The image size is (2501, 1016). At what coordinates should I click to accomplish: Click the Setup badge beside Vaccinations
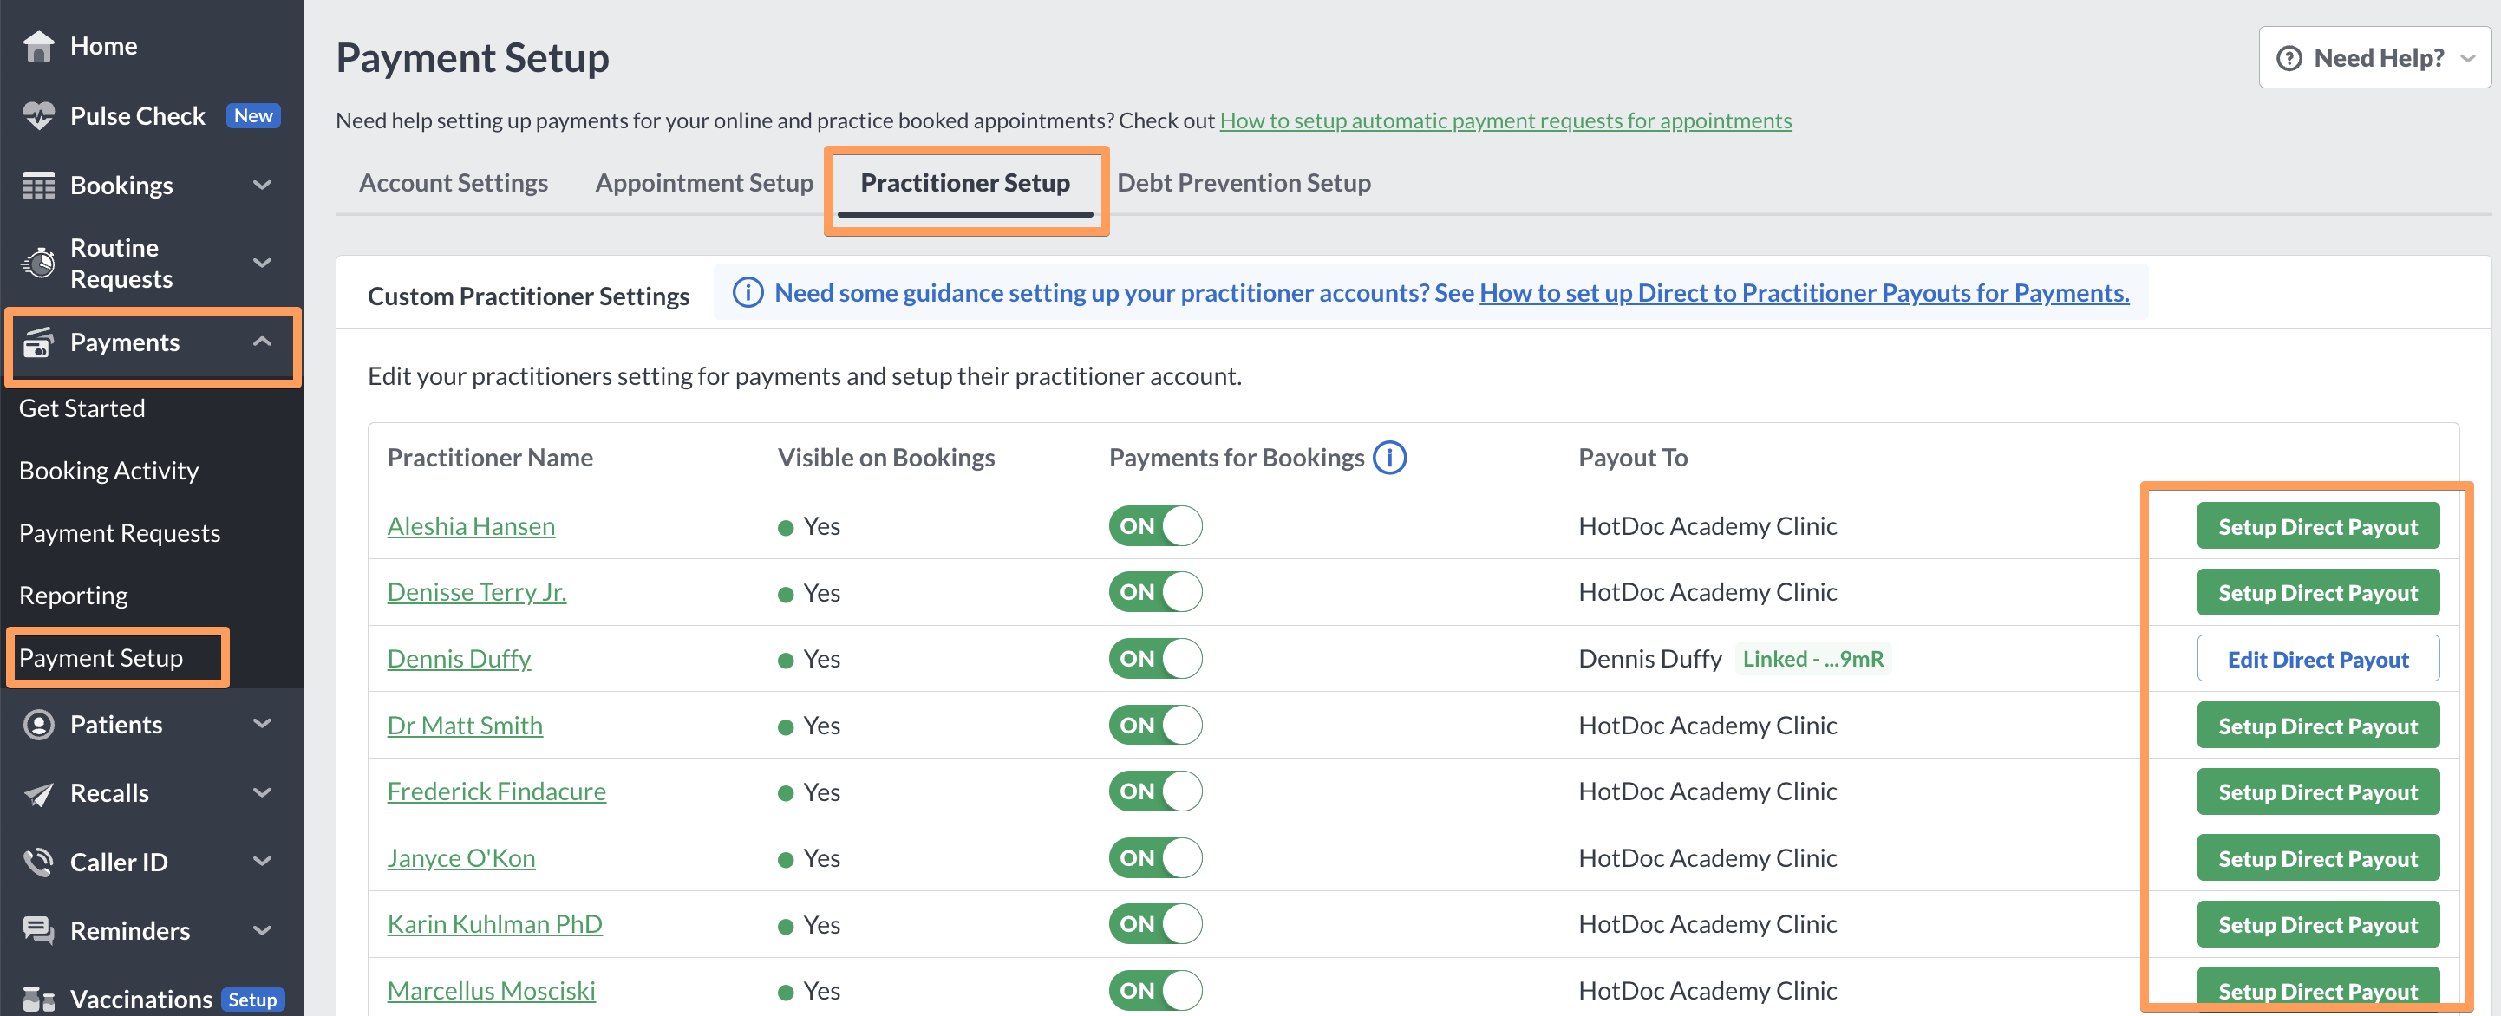point(252,999)
